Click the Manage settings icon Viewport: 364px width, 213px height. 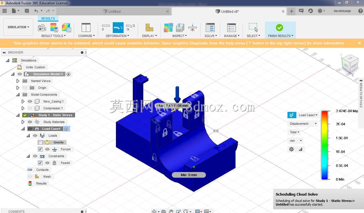231,28
